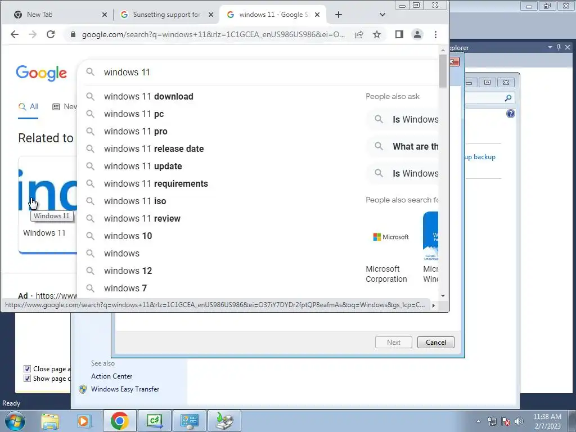Open the Control Panel taskbar icon
Screen dimensions: 576x432
189,421
